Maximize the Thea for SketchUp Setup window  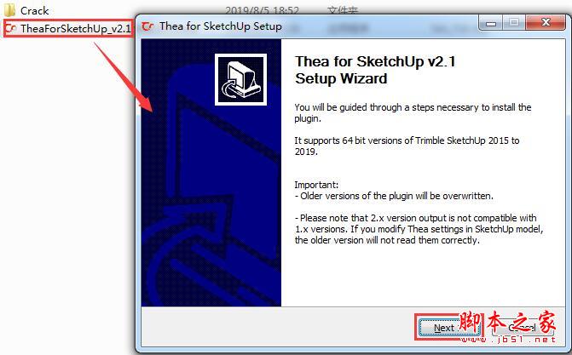pyautogui.click(x=514, y=23)
